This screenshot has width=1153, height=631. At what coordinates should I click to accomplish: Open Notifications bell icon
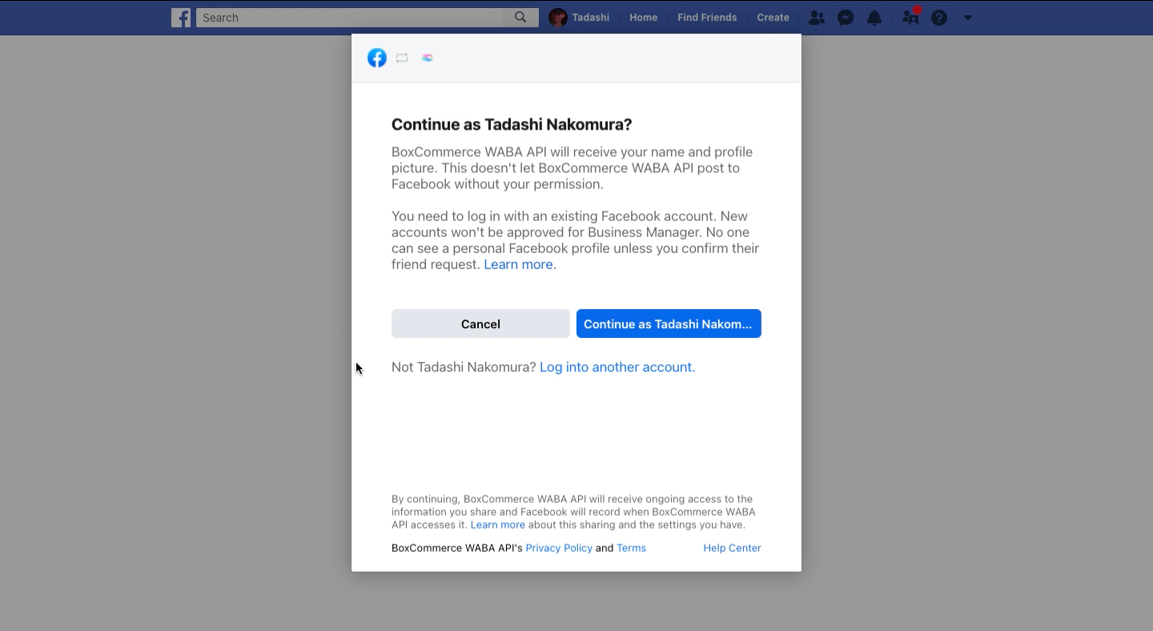coord(874,18)
